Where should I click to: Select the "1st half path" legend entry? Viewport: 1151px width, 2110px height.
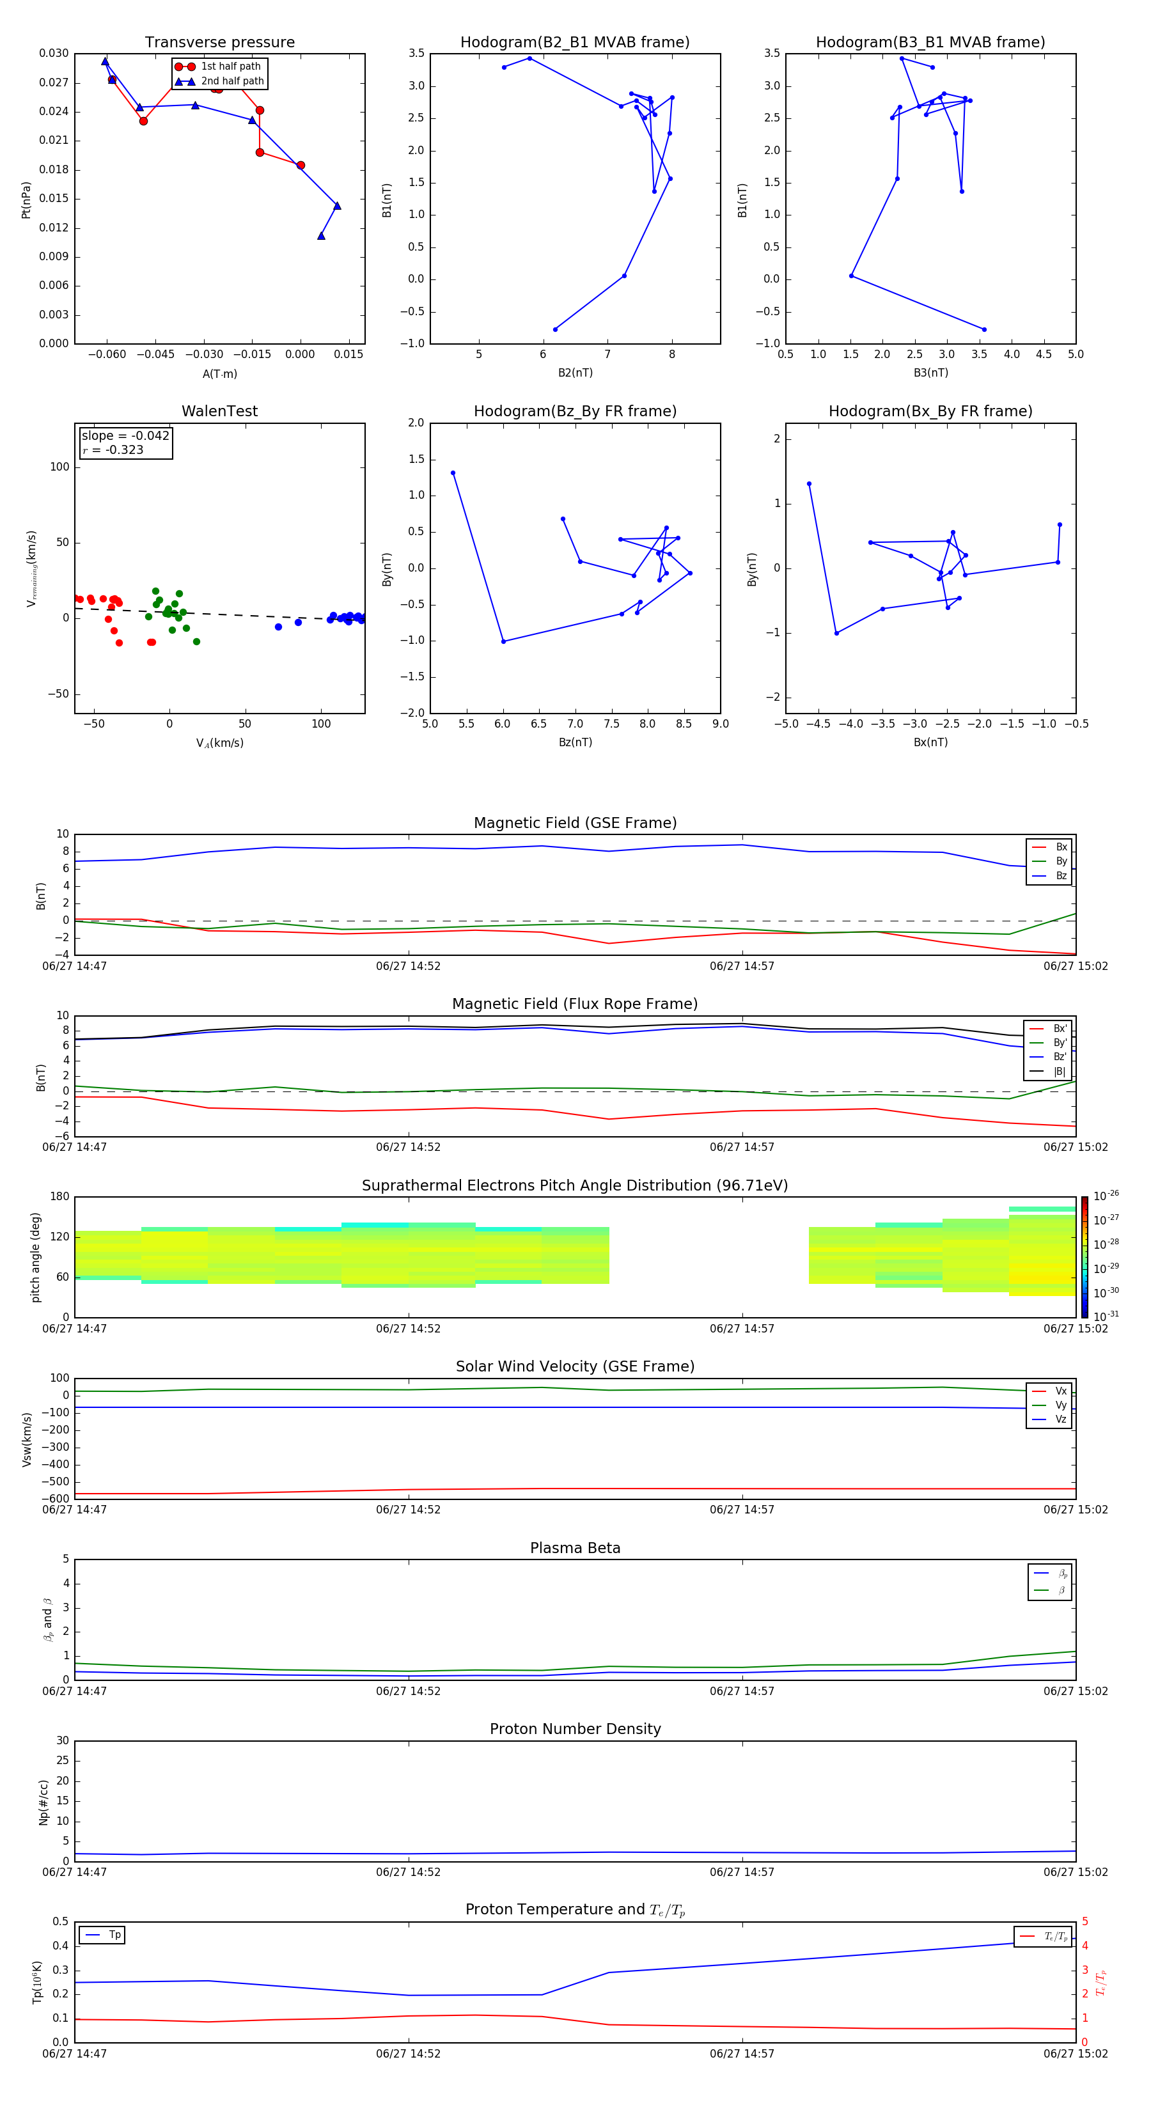click(219, 66)
